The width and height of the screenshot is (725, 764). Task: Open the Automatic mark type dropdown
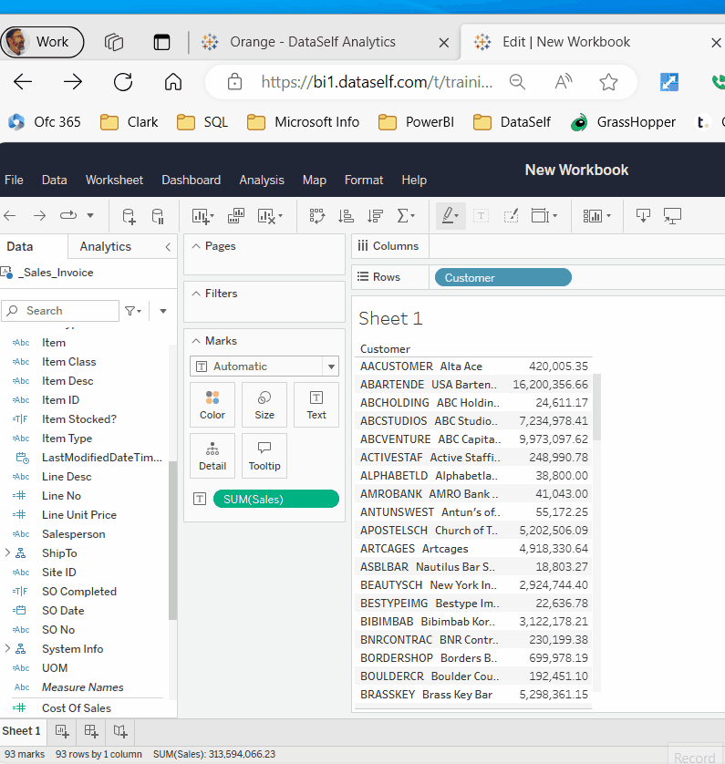264,367
